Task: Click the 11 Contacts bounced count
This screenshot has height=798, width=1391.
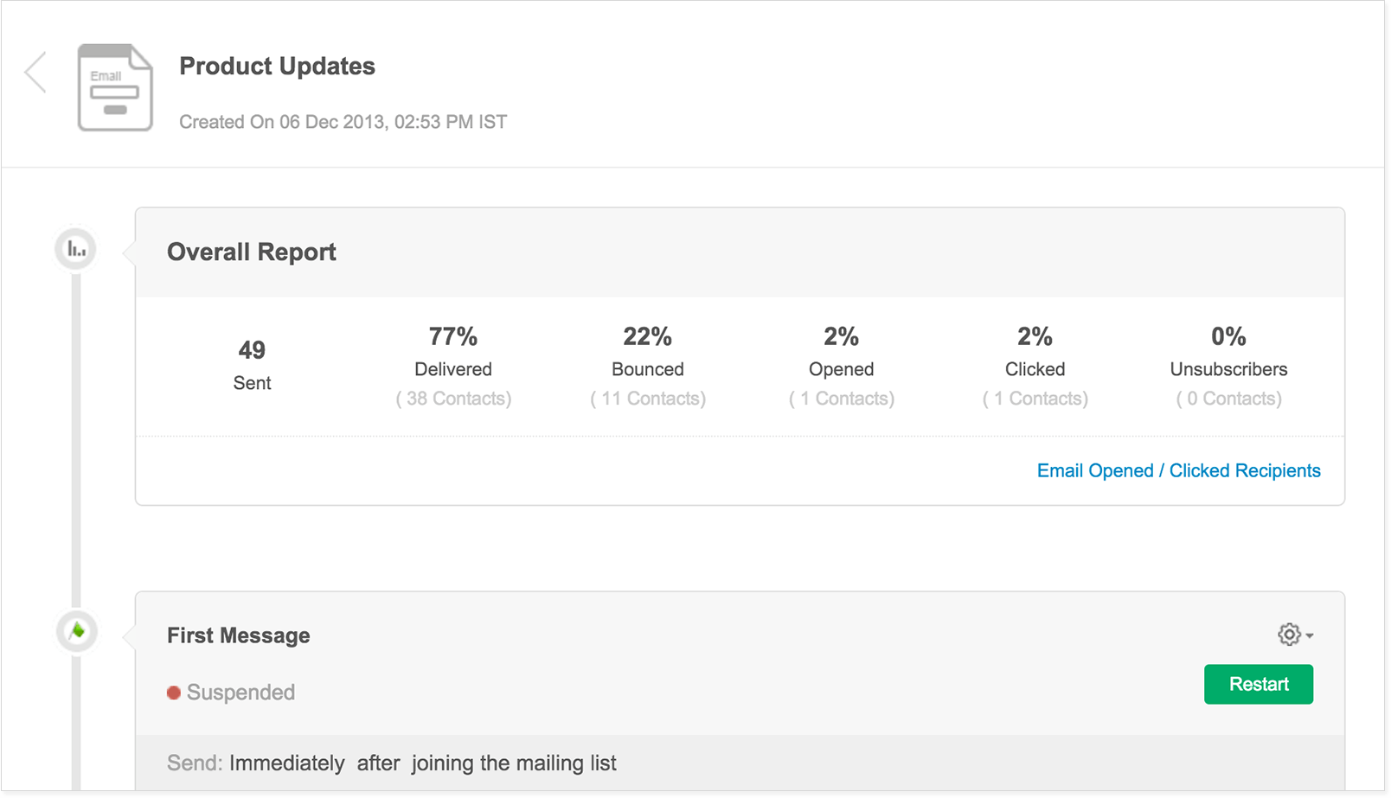Action: tap(648, 399)
